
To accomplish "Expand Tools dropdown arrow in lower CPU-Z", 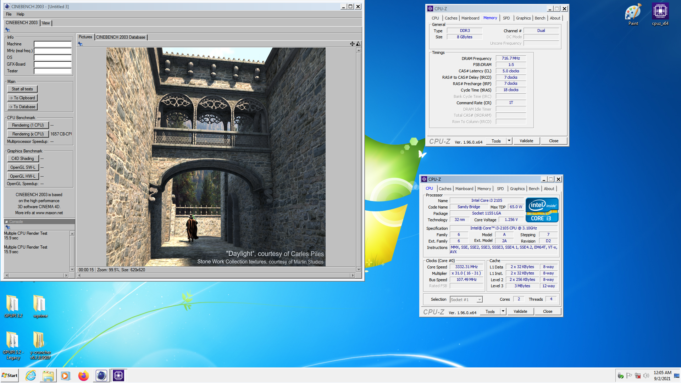I will click(503, 311).
